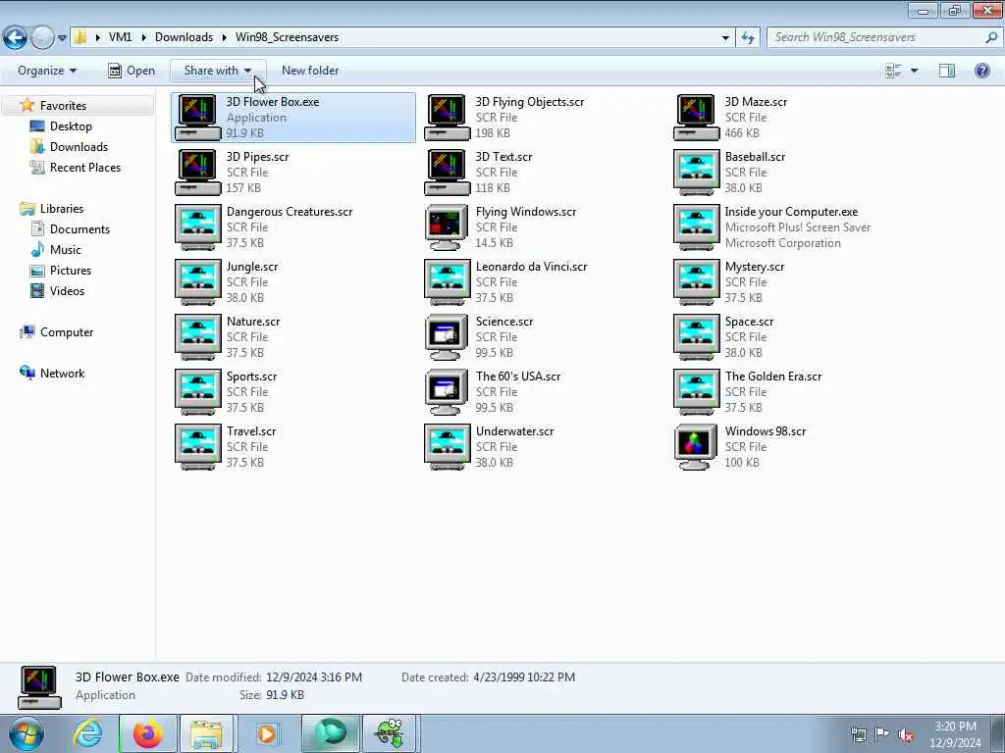
Task: Select the 3D Text.scr file icon
Action: (x=447, y=173)
